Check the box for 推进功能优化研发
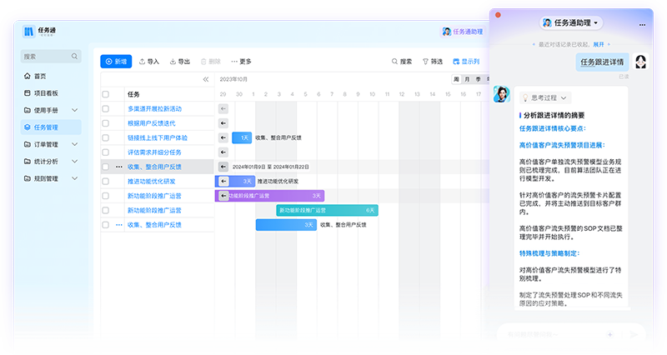The height and width of the screenshot is (355, 667). click(x=106, y=181)
